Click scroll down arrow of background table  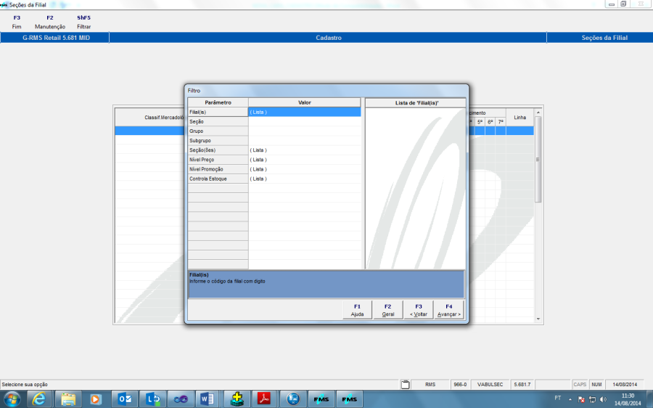pyautogui.click(x=538, y=319)
